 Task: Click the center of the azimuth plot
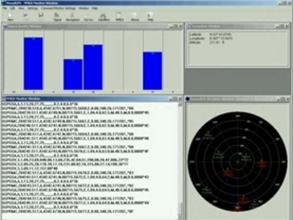tap(238, 162)
